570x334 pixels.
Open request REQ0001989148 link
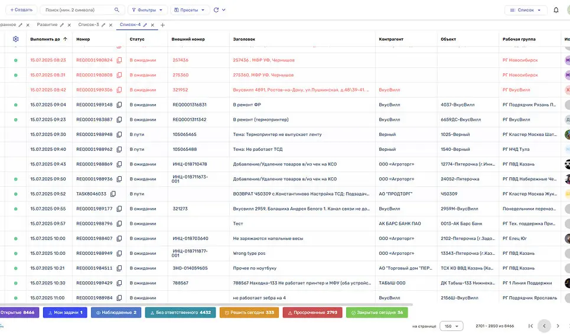click(x=94, y=105)
